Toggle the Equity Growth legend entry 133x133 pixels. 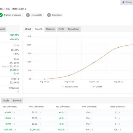70,87
